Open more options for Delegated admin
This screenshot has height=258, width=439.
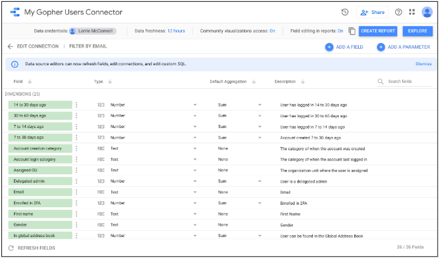(x=77, y=181)
